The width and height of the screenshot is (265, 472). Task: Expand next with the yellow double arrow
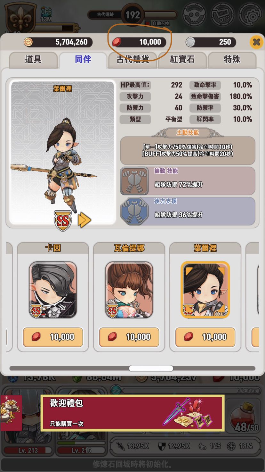point(84,221)
